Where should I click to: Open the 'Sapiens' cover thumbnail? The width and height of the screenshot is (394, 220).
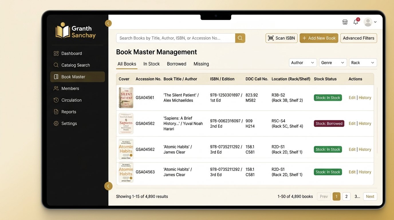tap(126, 123)
